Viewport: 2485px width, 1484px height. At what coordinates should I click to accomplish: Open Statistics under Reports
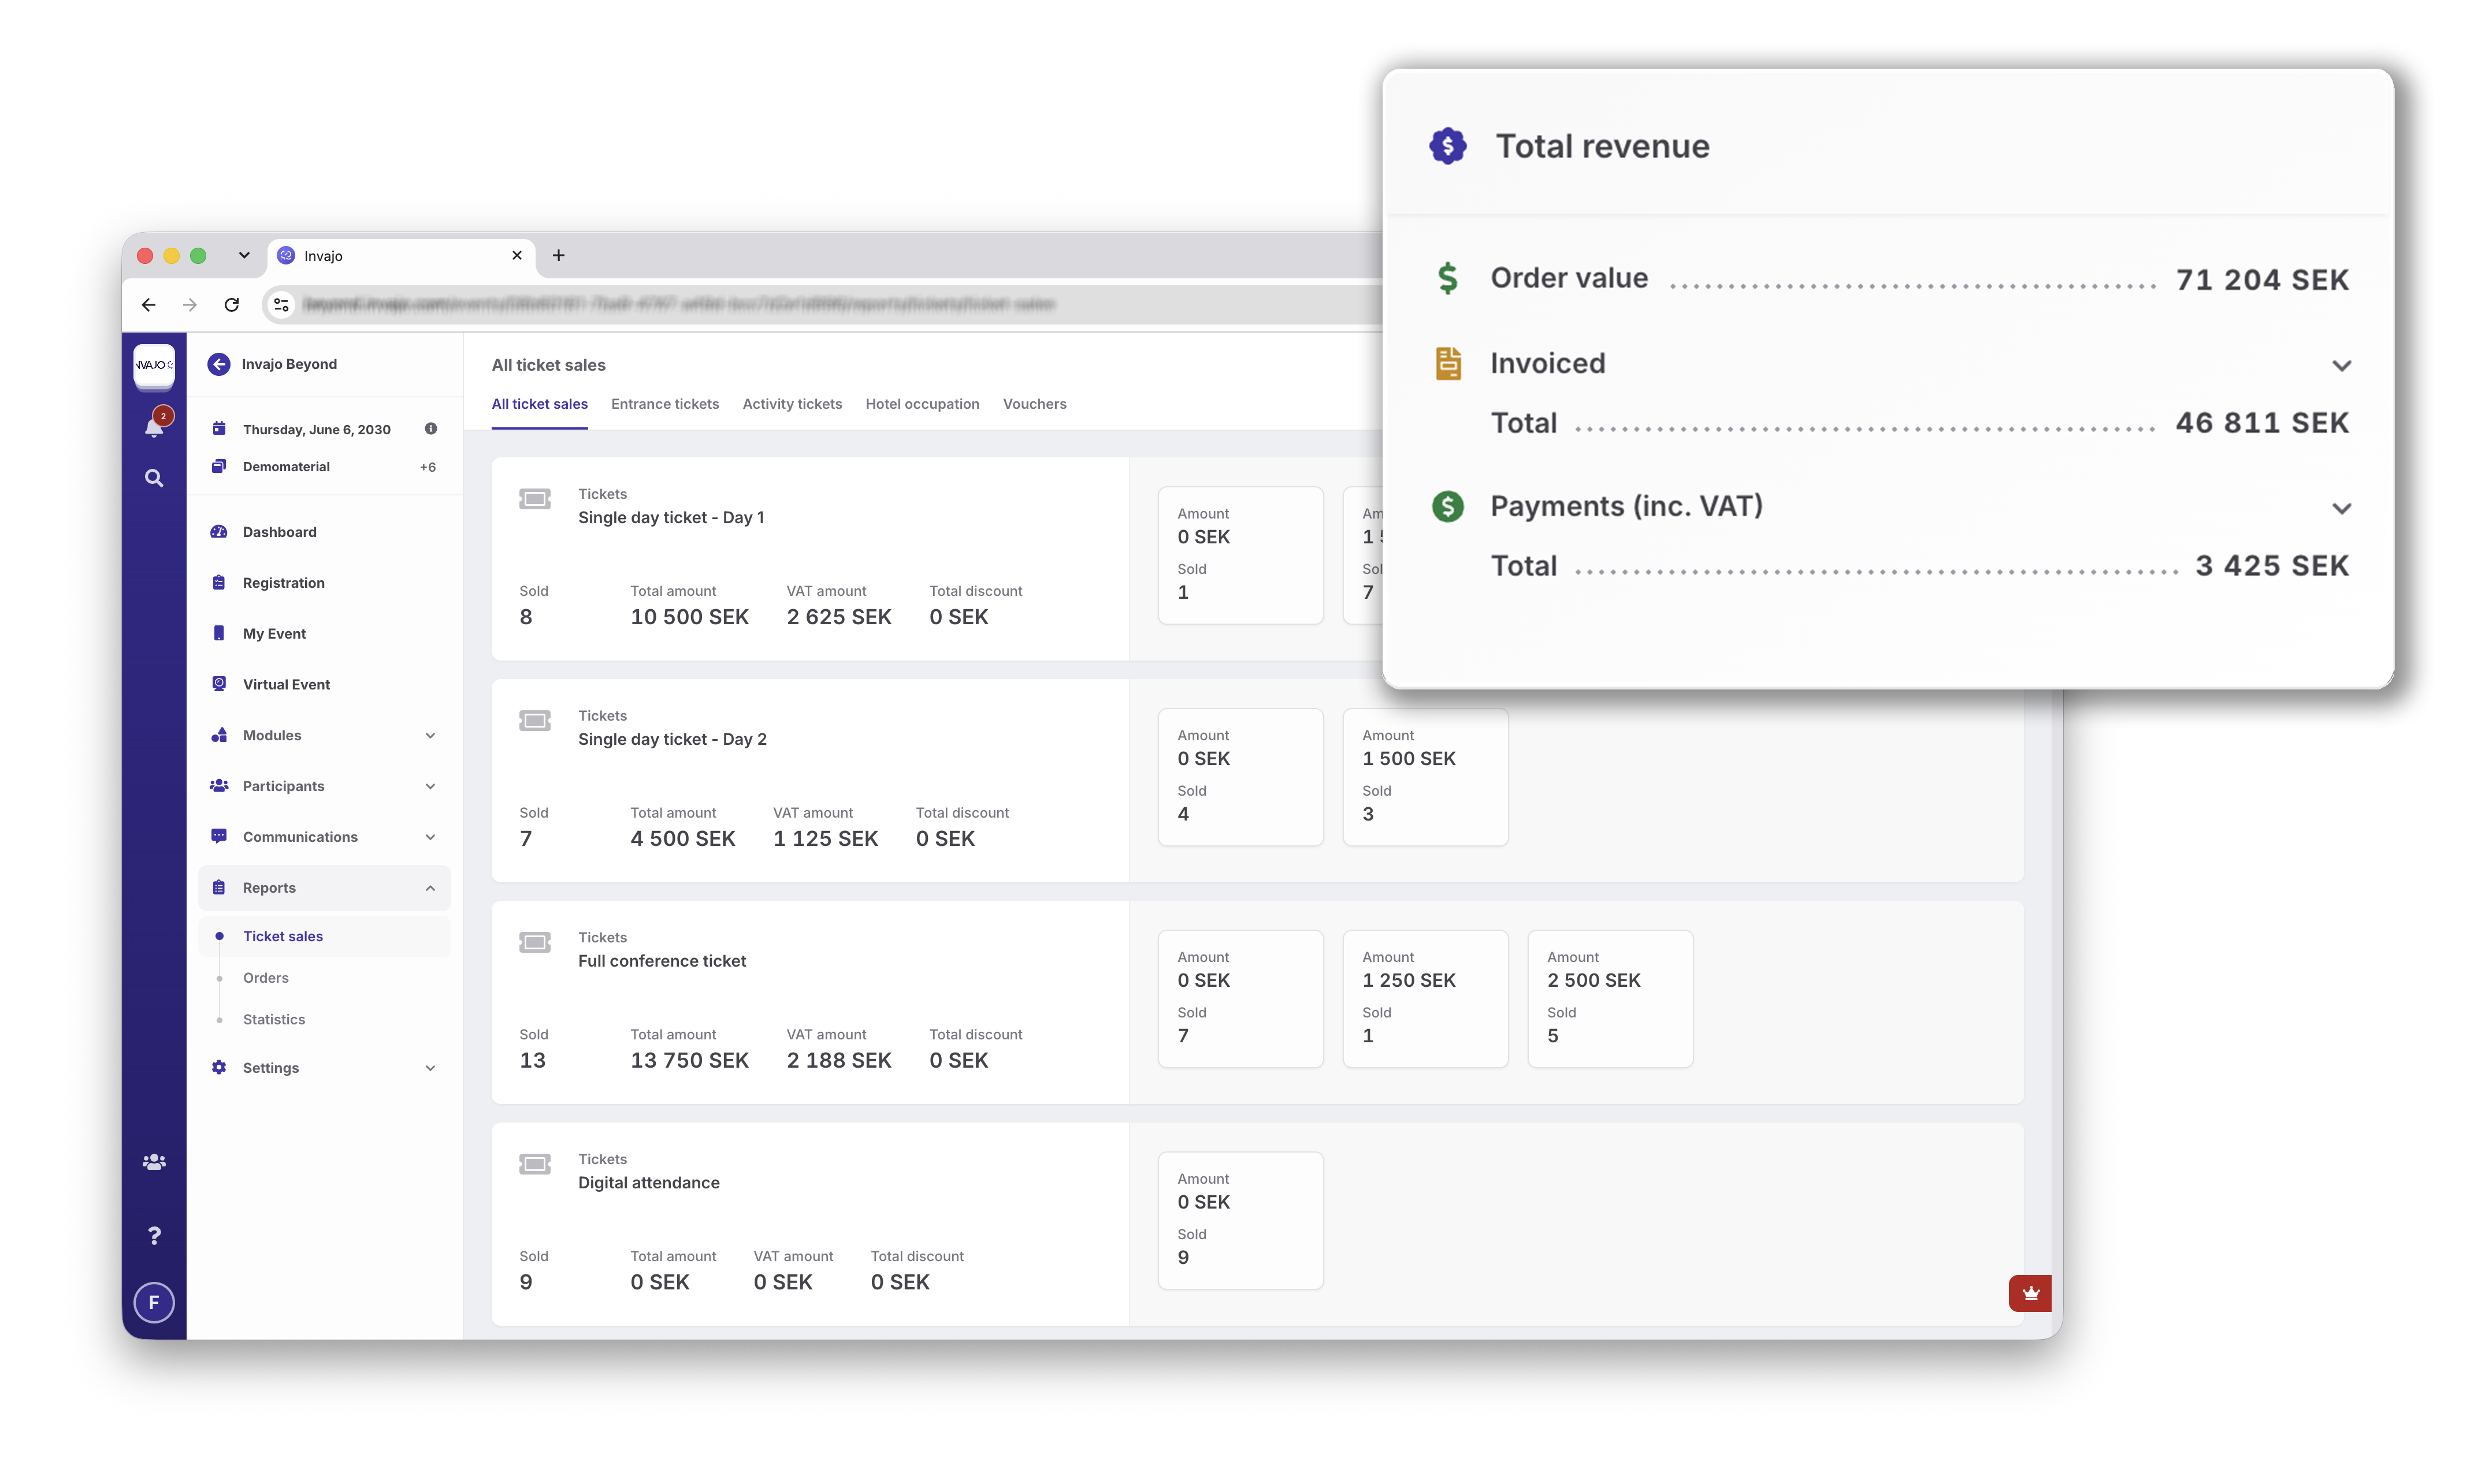click(273, 1020)
